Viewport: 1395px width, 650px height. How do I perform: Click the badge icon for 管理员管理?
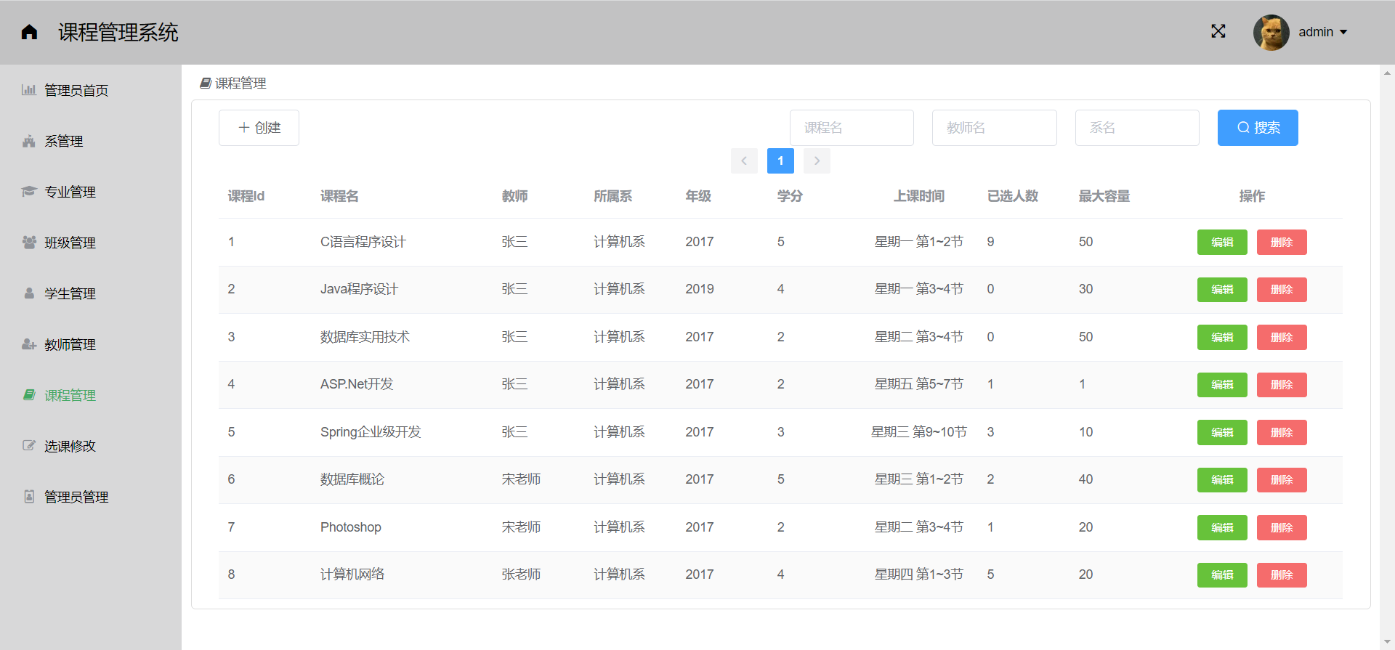(29, 497)
